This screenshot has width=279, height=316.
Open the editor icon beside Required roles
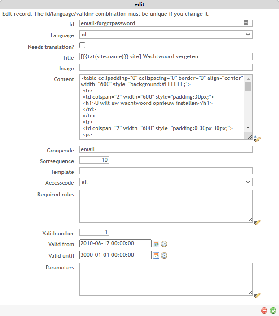(257, 222)
